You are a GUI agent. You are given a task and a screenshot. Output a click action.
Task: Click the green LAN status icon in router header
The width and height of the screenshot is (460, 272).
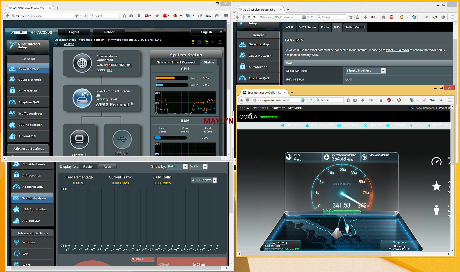click(x=206, y=42)
